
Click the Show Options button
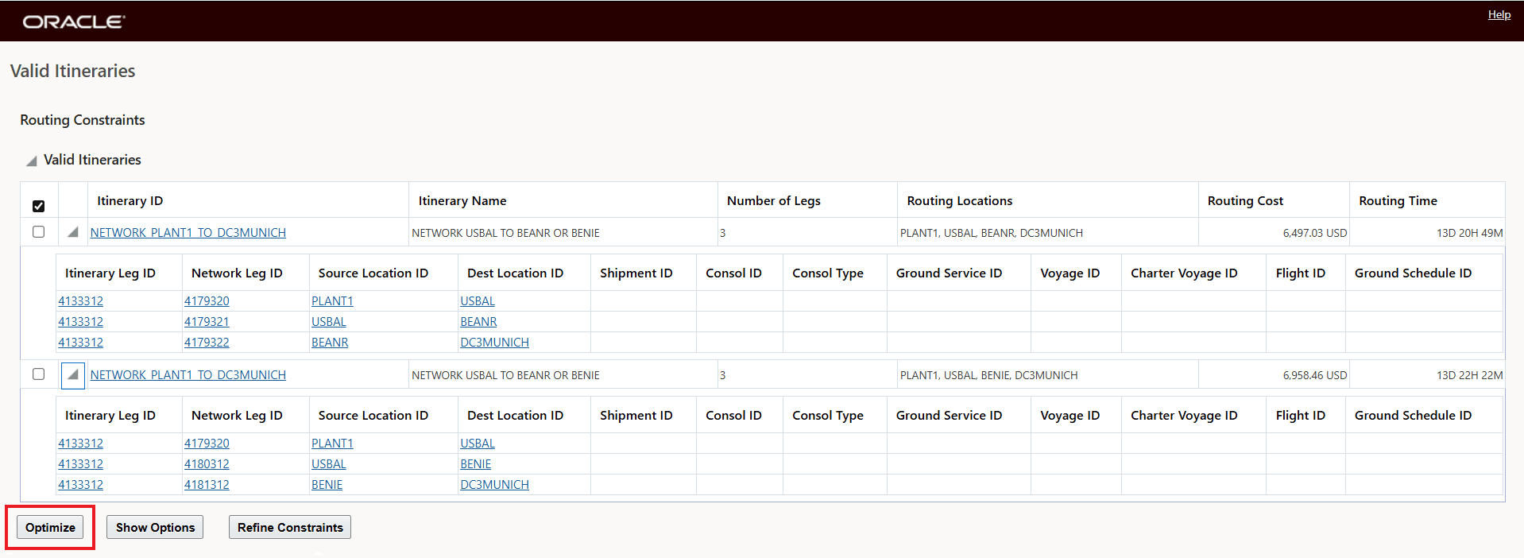(155, 527)
